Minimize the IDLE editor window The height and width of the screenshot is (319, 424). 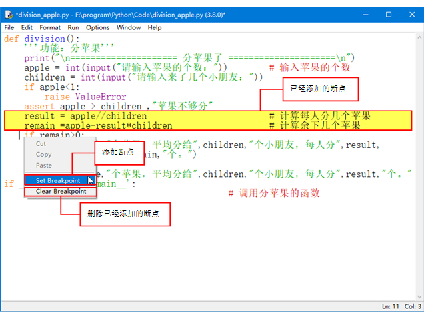365,15
